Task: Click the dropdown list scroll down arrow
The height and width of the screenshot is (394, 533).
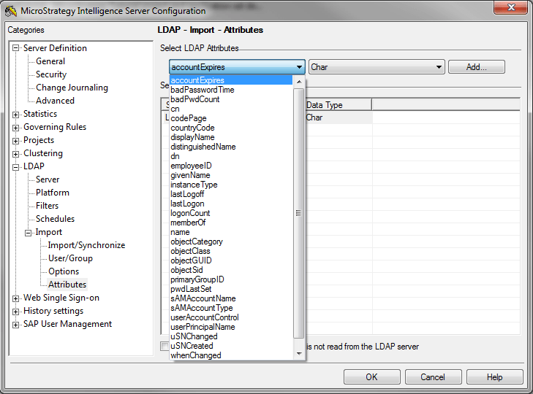Action: coord(299,354)
